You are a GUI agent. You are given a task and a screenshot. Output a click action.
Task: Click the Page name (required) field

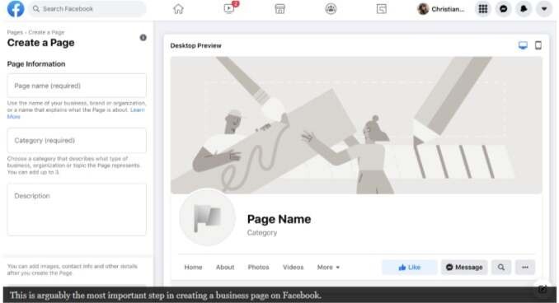coord(77,86)
